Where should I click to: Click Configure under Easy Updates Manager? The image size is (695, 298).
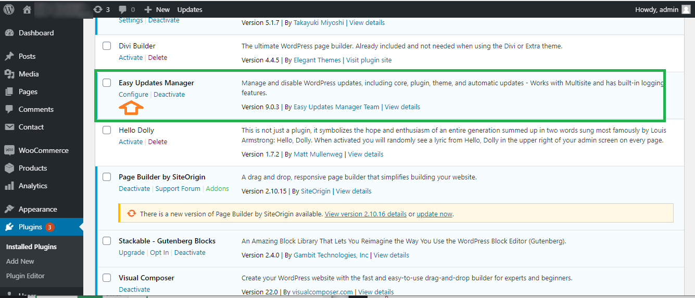[133, 94]
